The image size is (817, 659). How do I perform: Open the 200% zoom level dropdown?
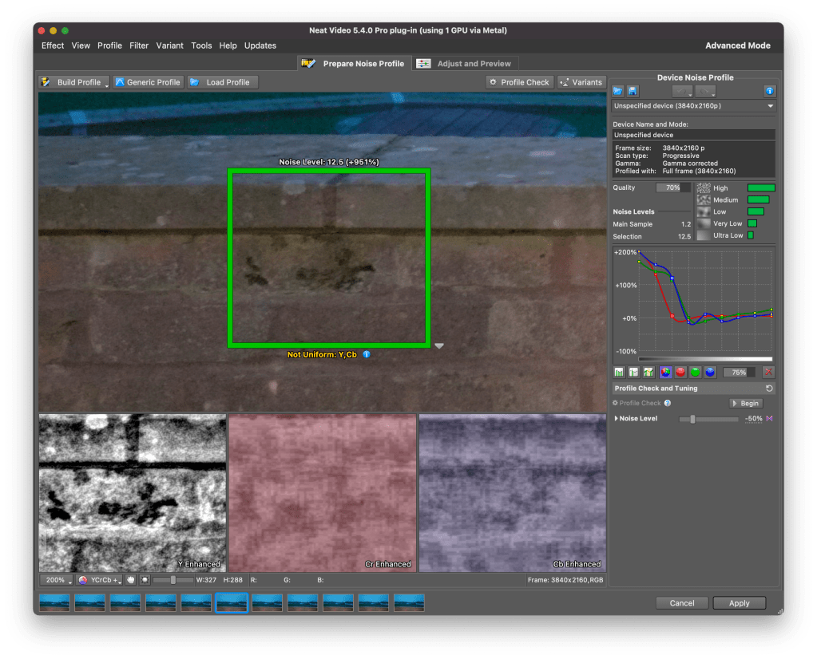tap(56, 580)
